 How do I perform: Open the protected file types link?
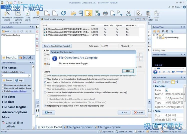pyautogui.click(x=19, y=91)
